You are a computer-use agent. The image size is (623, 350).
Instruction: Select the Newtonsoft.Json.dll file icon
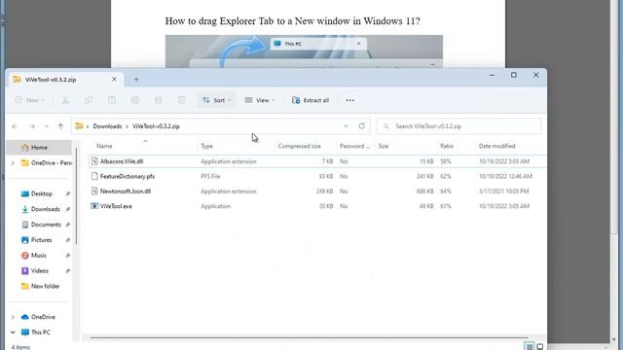(94, 192)
